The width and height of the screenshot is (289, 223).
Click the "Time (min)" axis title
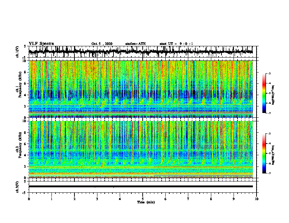(x=146, y=202)
